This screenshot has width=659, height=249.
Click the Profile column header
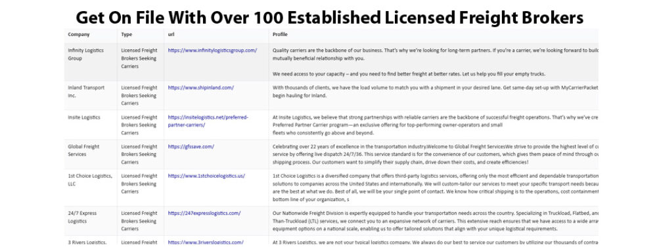(280, 34)
